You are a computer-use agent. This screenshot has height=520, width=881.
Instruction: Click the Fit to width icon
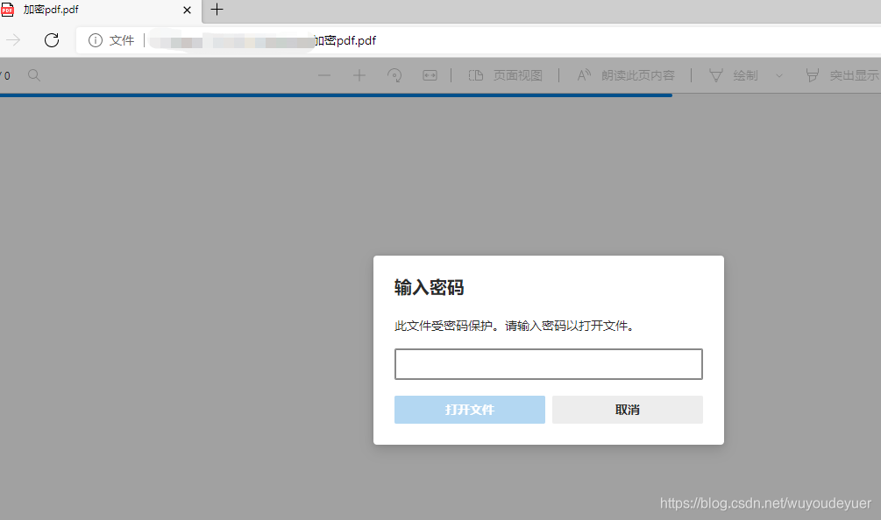coord(430,75)
